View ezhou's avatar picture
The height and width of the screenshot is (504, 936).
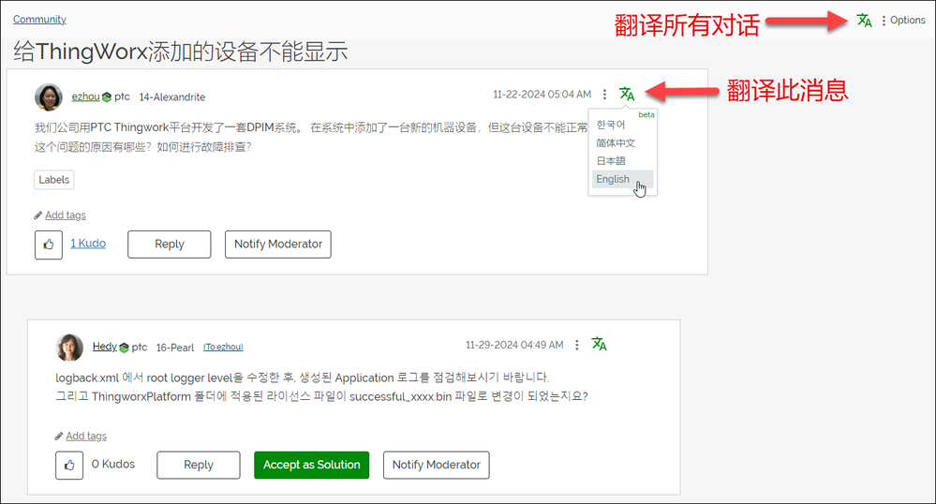49,96
